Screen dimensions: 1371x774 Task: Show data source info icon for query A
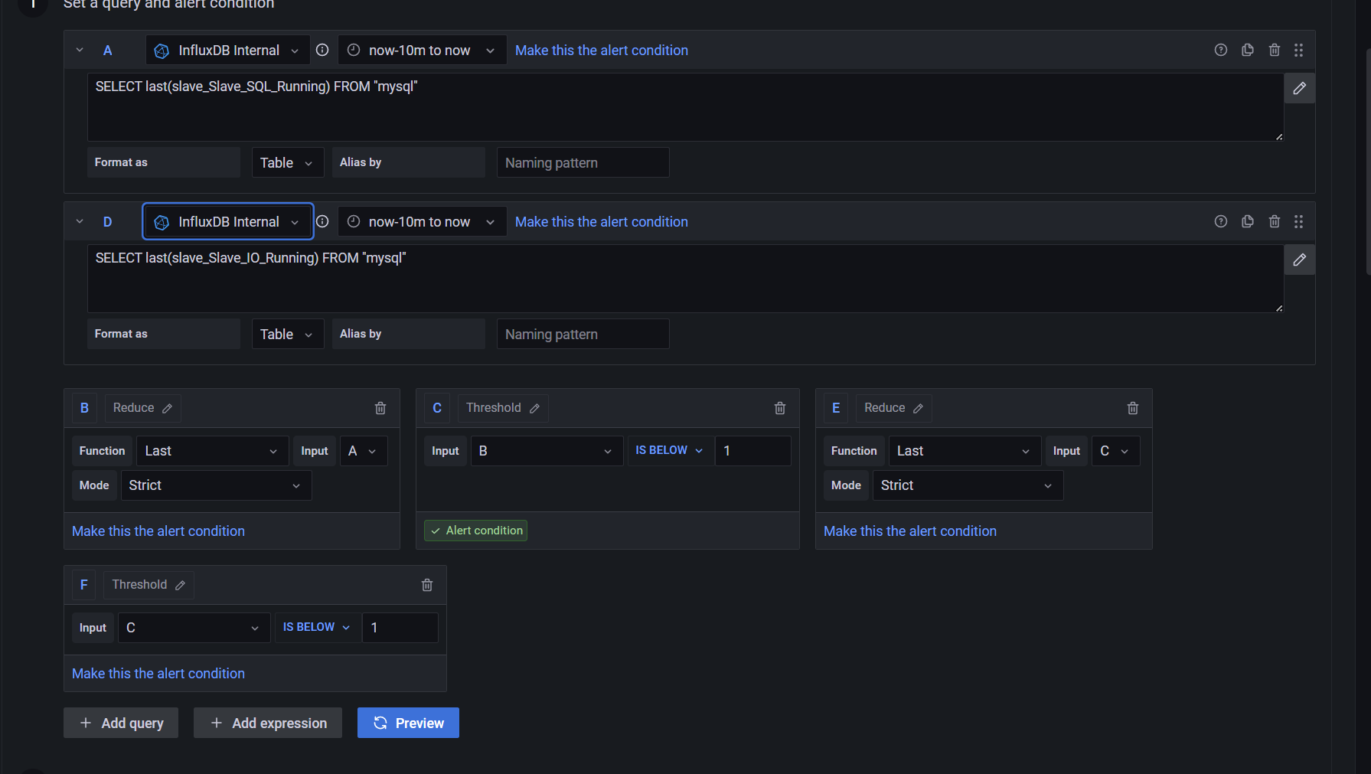322,50
